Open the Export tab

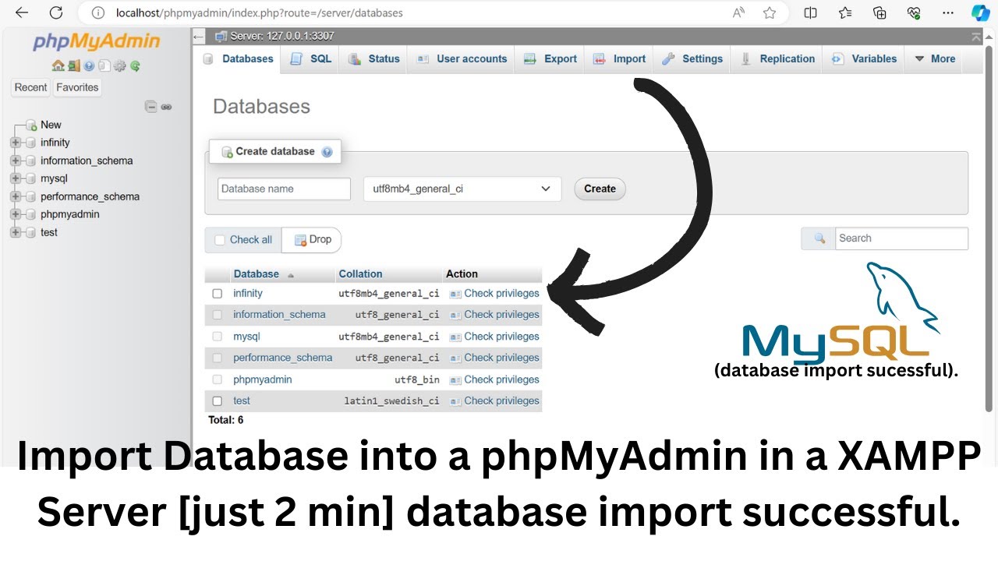click(x=550, y=59)
